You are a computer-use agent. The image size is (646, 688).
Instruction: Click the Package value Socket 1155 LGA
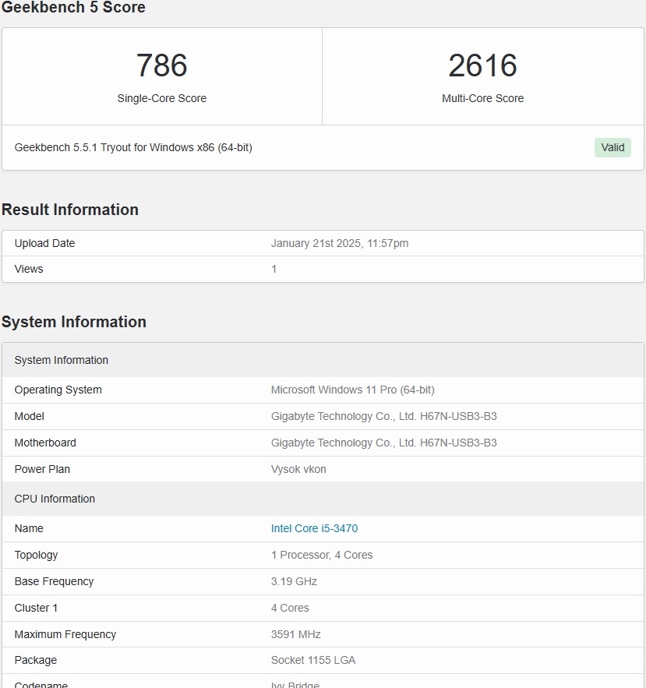313,660
